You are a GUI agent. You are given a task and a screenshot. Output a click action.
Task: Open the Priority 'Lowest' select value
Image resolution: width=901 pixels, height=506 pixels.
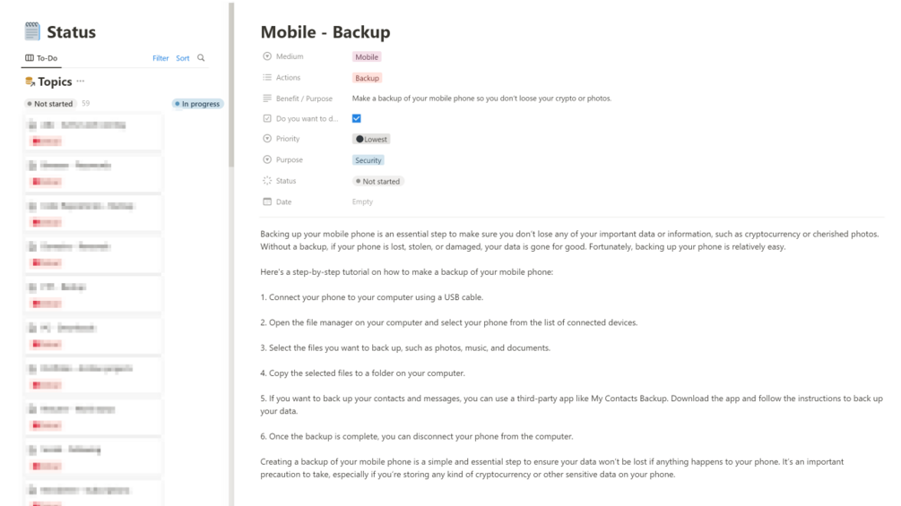point(371,139)
